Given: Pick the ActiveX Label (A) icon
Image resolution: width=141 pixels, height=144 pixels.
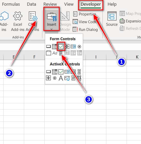Looking at the screenshot, I should point(61,78).
